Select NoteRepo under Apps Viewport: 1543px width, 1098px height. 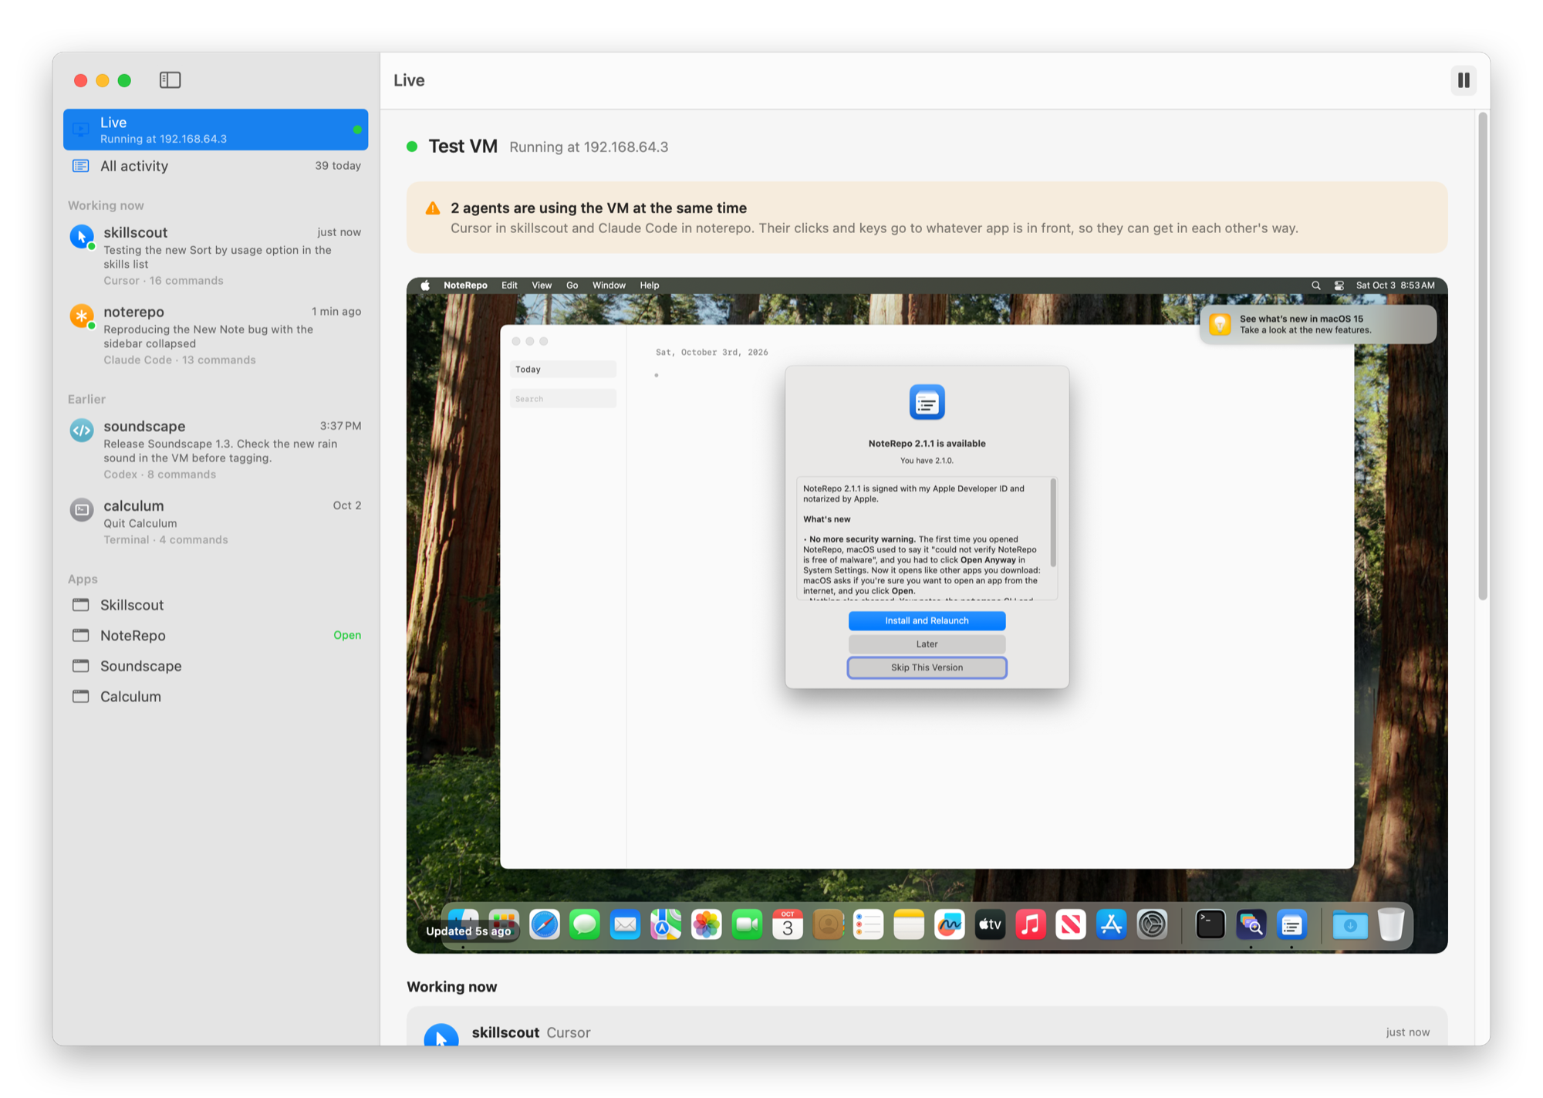point(215,635)
